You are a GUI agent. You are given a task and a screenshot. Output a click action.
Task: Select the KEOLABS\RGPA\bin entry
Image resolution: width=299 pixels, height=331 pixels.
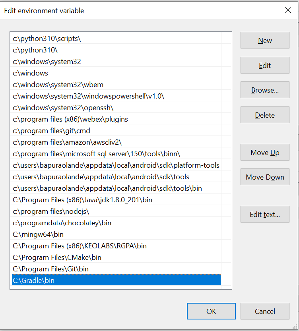116,246
